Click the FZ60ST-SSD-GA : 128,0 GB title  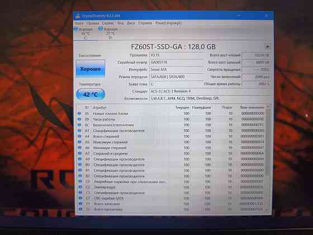coord(173,47)
